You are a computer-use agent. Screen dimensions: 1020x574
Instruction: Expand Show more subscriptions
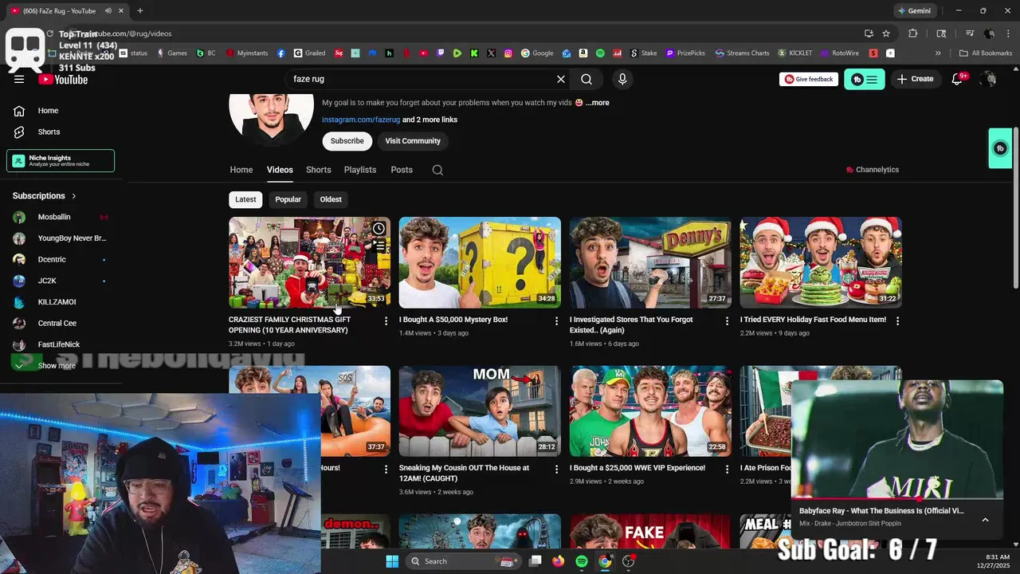coord(56,366)
